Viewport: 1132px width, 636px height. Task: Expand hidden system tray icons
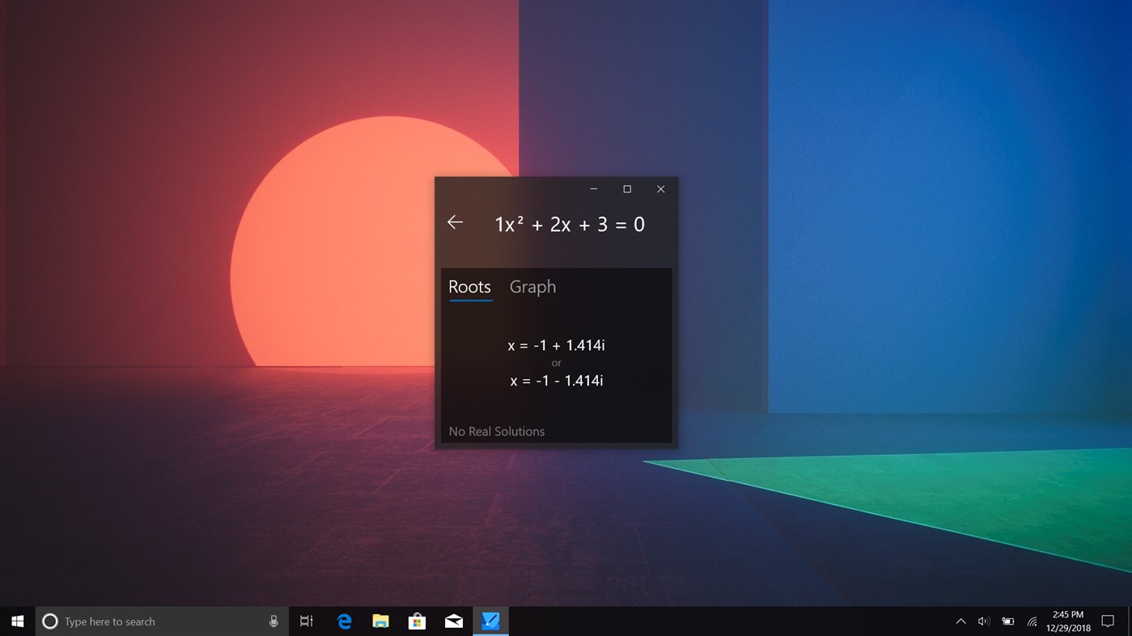click(x=960, y=621)
